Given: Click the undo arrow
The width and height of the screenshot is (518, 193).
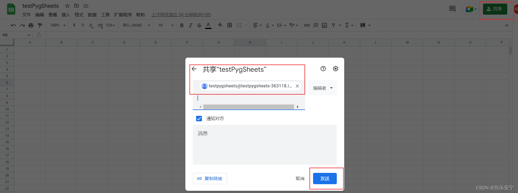Looking at the screenshot, I should 13,25.
